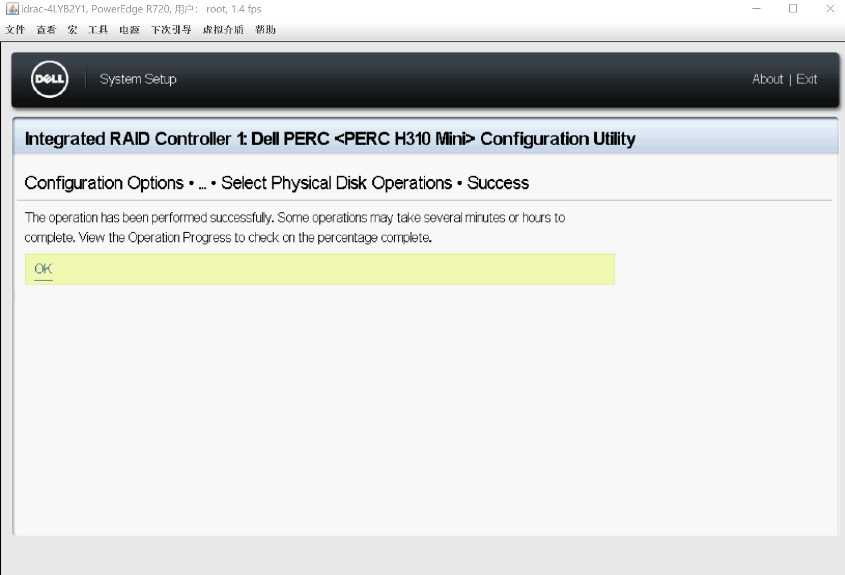
Task: Open the 帮助 menu
Action: [265, 30]
